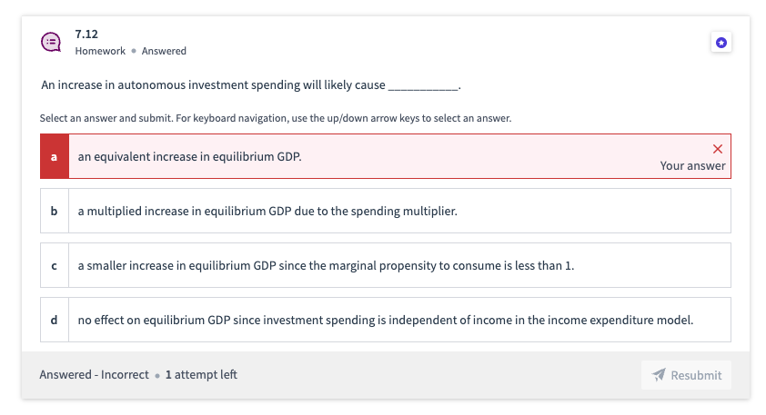This screenshot has width=766, height=415.
Task: Click the 'Homework' label in header
Action: [x=100, y=51]
